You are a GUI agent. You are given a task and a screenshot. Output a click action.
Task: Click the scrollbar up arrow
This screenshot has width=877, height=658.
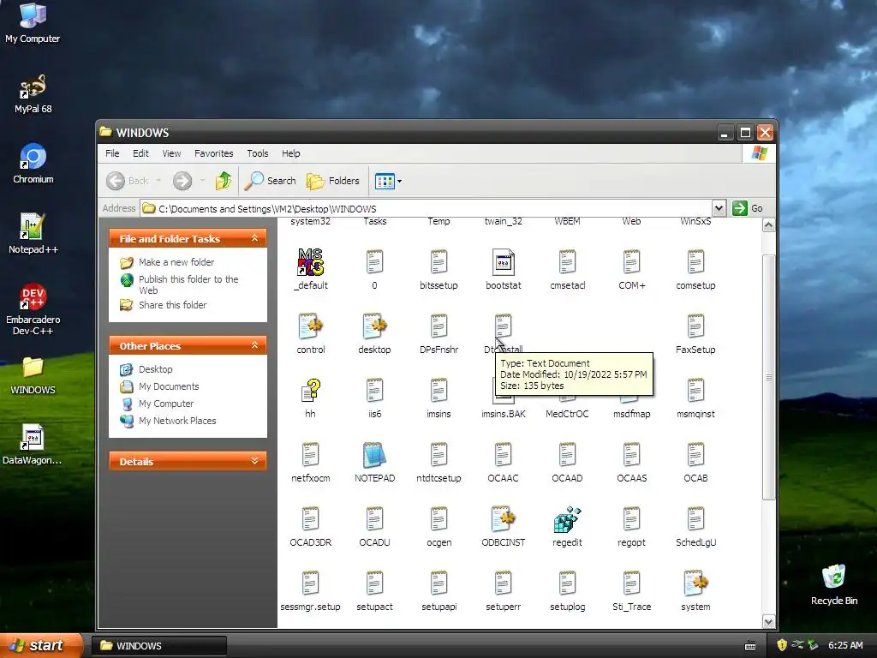(x=768, y=225)
